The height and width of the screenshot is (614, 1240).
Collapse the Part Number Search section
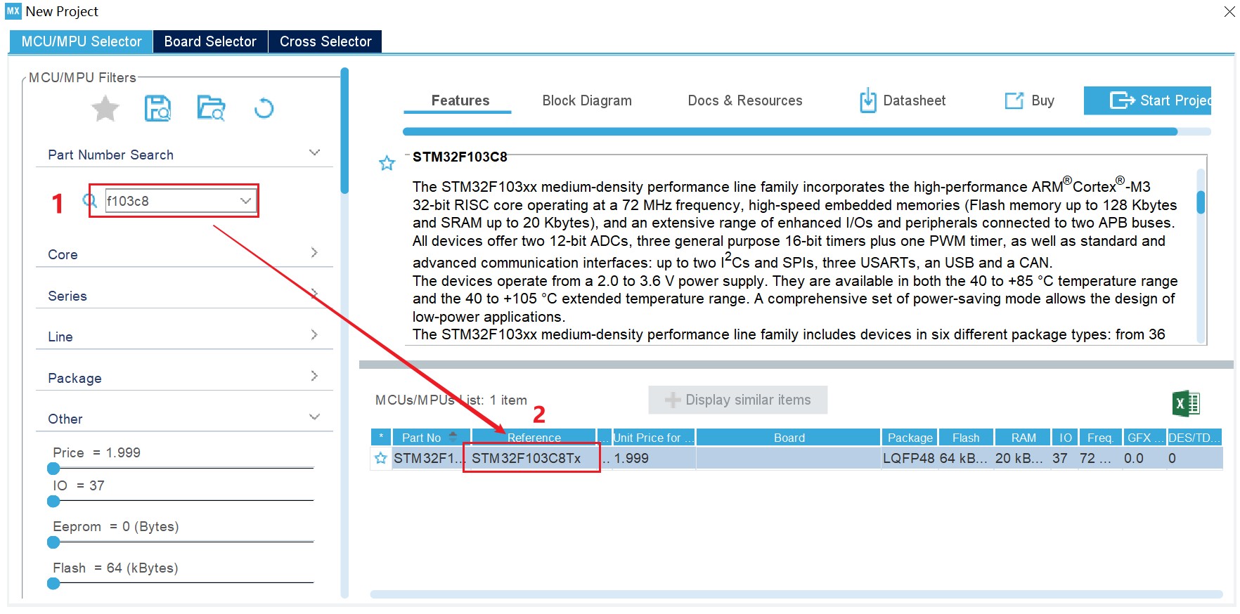(314, 153)
